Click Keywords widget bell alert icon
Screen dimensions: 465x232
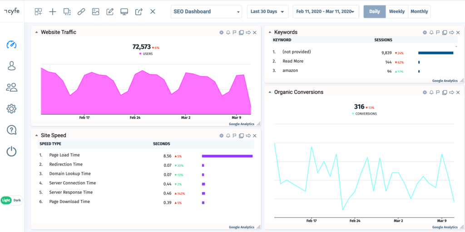pyautogui.click(x=431, y=32)
